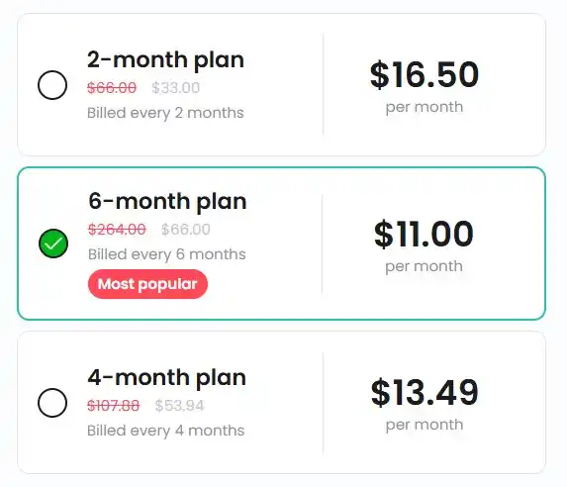
Task: Click the $11.00 per month price
Action: click(x=424, y=234)
